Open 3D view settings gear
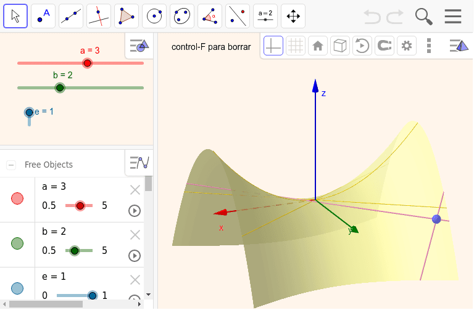The image size is (474, 310). [x=407, y=46]
